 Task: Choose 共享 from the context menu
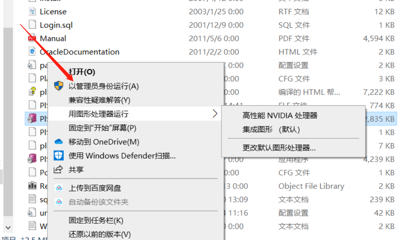click(x=76, y=169)
